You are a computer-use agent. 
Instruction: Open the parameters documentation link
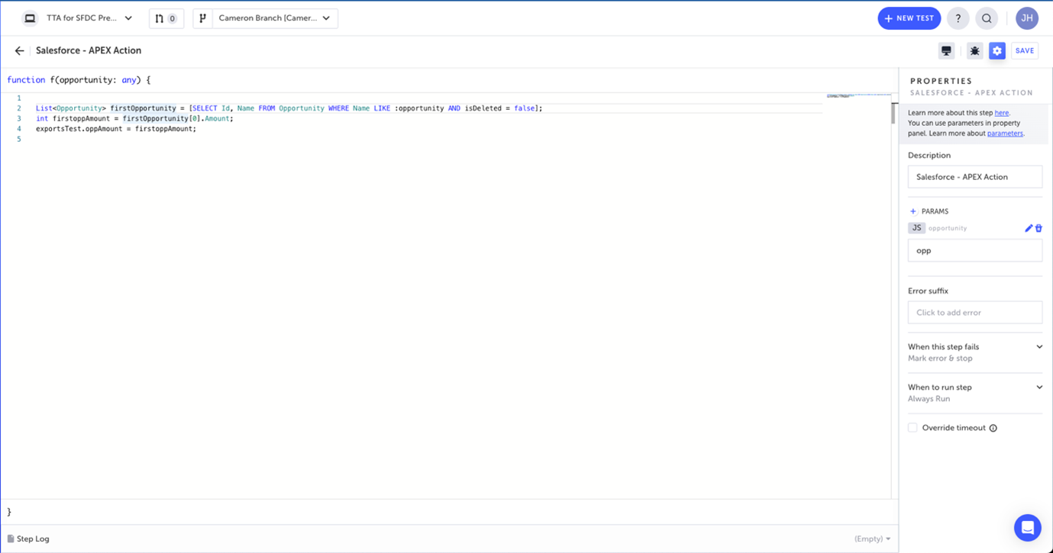(1004, 133)
